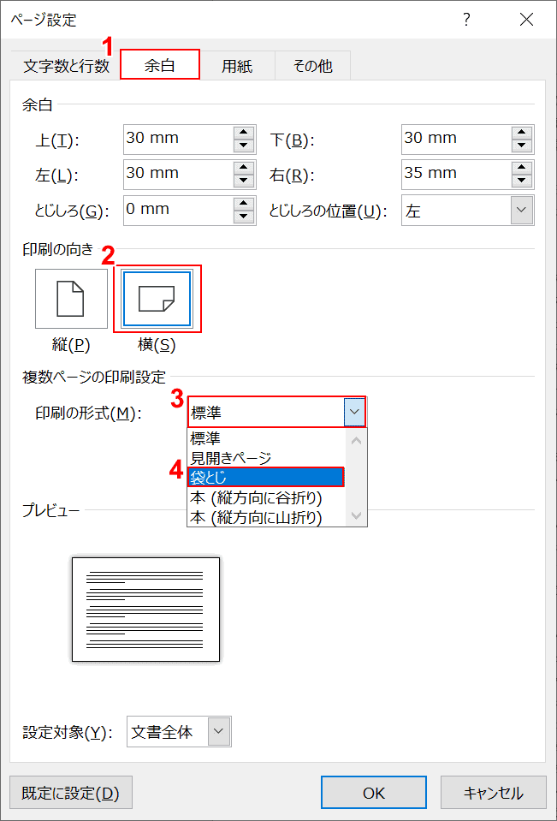Select 袋とじ from the list

pos(265,477)
